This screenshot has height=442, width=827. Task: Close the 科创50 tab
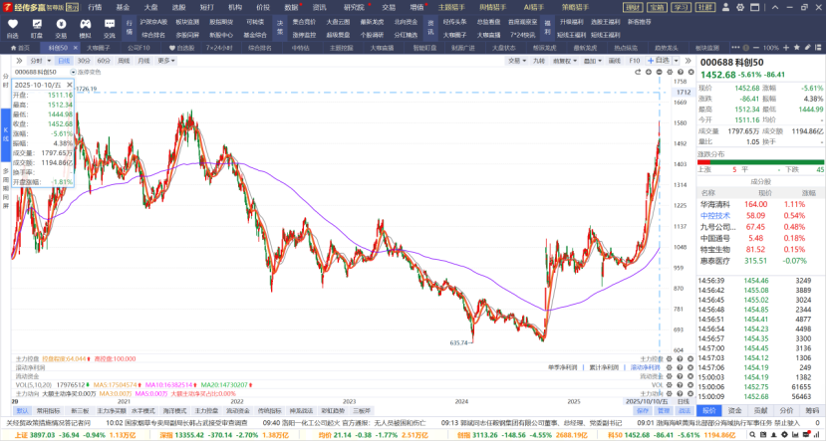coord(75,48)
